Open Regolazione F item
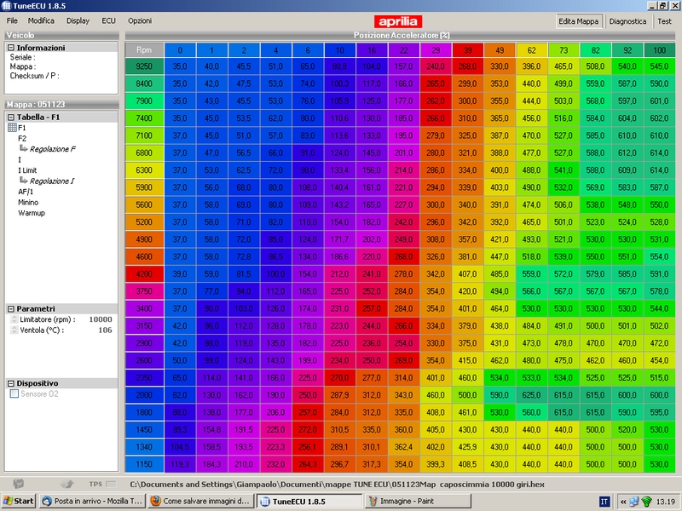Viewport: 682px width, 511px height. [x=52, y=149]
